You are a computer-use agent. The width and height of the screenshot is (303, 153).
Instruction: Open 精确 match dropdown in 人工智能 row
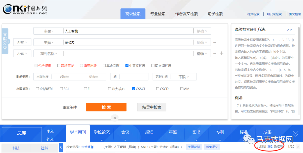[202, 31]
